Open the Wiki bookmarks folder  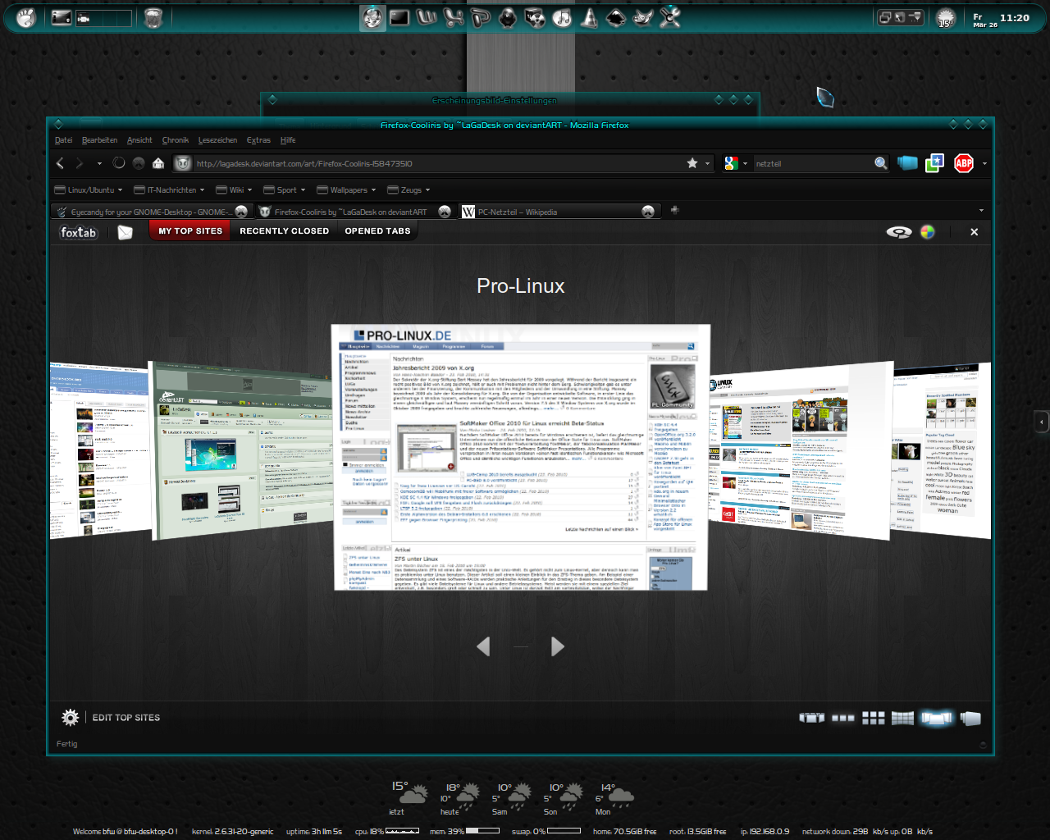(234, 189)
